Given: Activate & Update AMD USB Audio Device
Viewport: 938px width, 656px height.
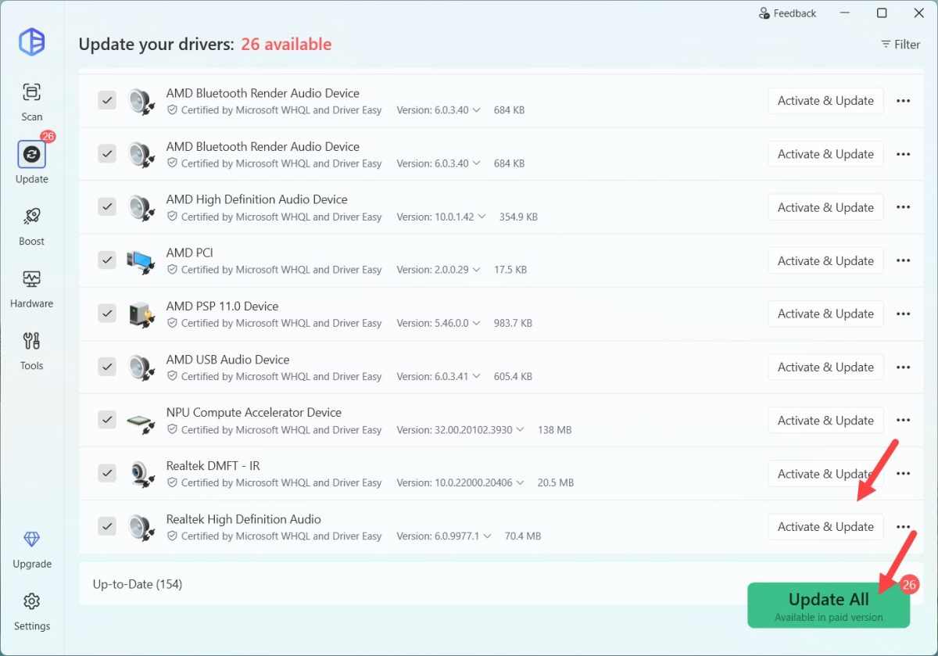Looking at the screenshot, I should coord(825,367).
